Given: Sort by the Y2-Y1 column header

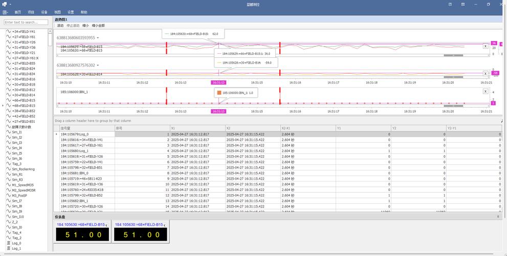Looking at the screenshot, I should click(x=474, y=128).
